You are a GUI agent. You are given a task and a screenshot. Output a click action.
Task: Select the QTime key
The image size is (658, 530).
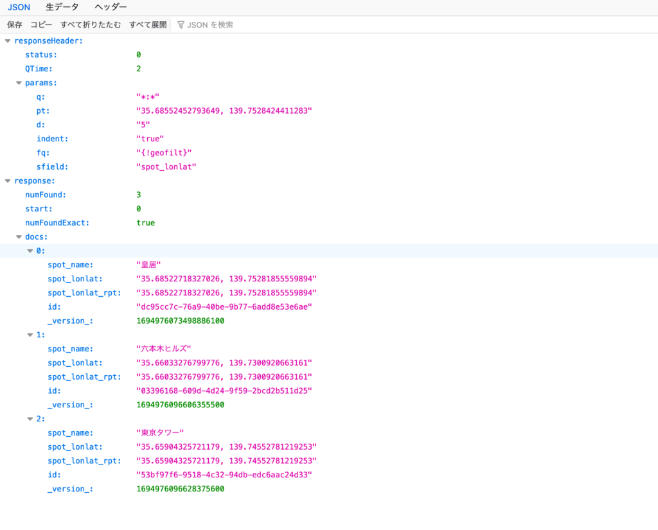pyautogui.click(x=39, y=69)
